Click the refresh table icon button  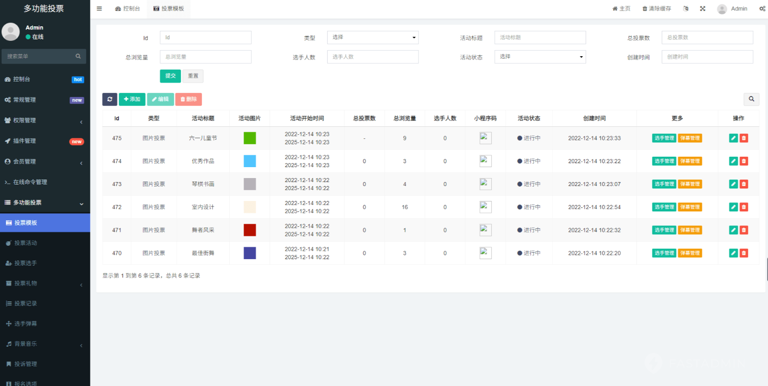(109, 99)
